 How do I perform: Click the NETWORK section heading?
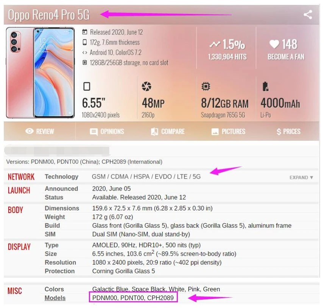(21, 177)
